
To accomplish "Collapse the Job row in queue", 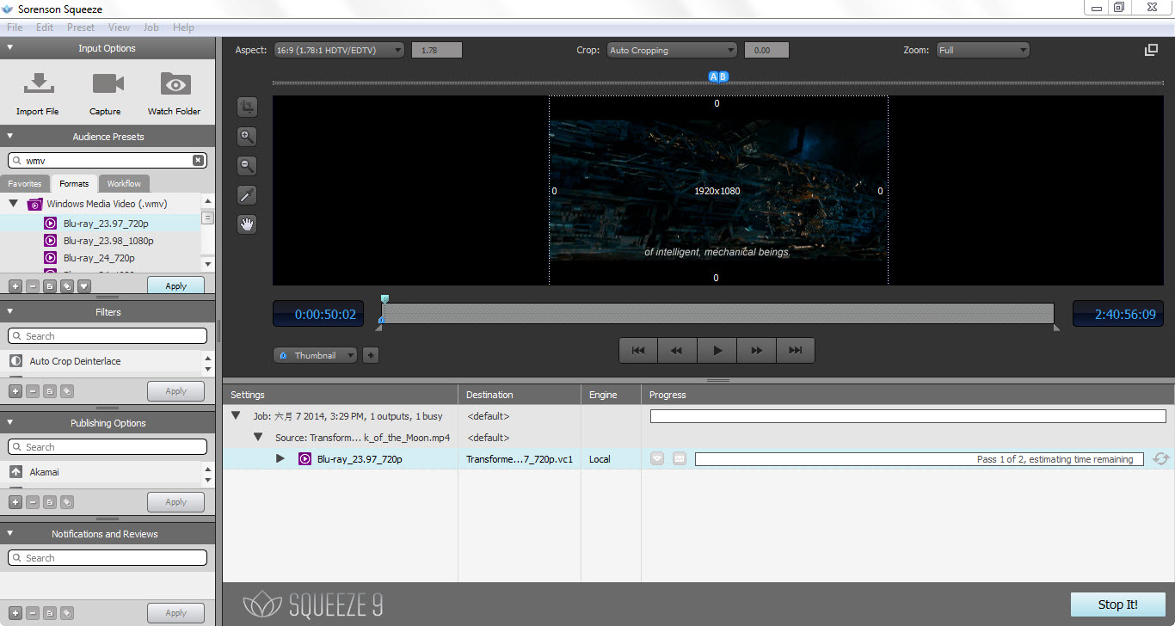I will point(236,415).
